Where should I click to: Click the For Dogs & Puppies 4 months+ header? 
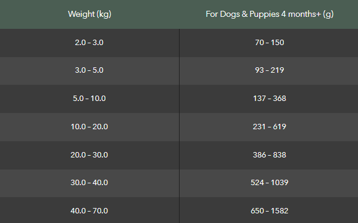pyautogui.click(x=269, y=14)
